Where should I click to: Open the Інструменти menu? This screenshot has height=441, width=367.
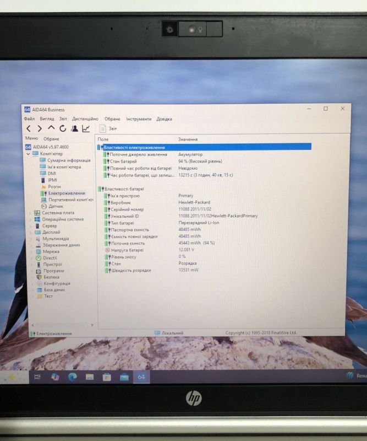pyautogui.click(x=139, y=119)
